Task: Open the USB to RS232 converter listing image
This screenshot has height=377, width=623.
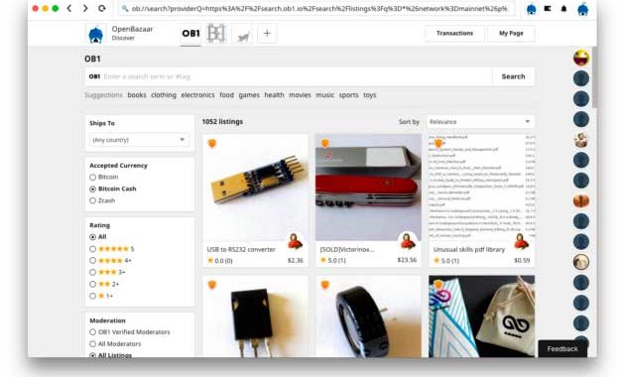Action: coord(256,188)
